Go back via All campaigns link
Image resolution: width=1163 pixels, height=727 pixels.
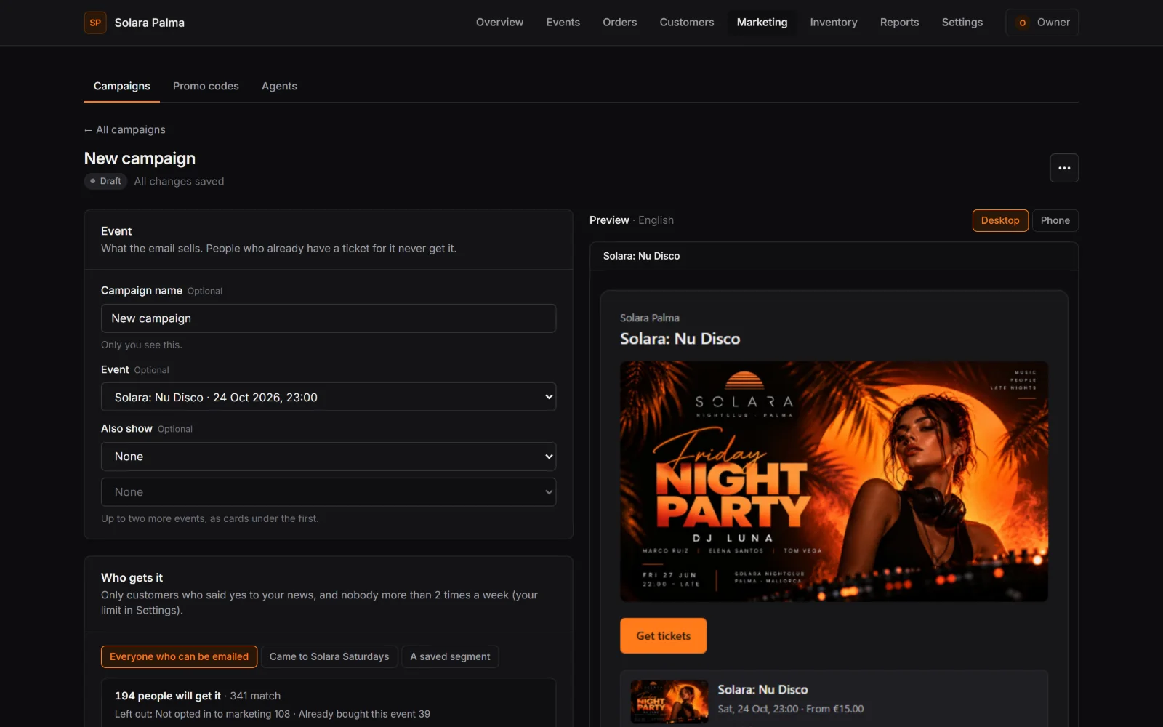click(125, 129)
